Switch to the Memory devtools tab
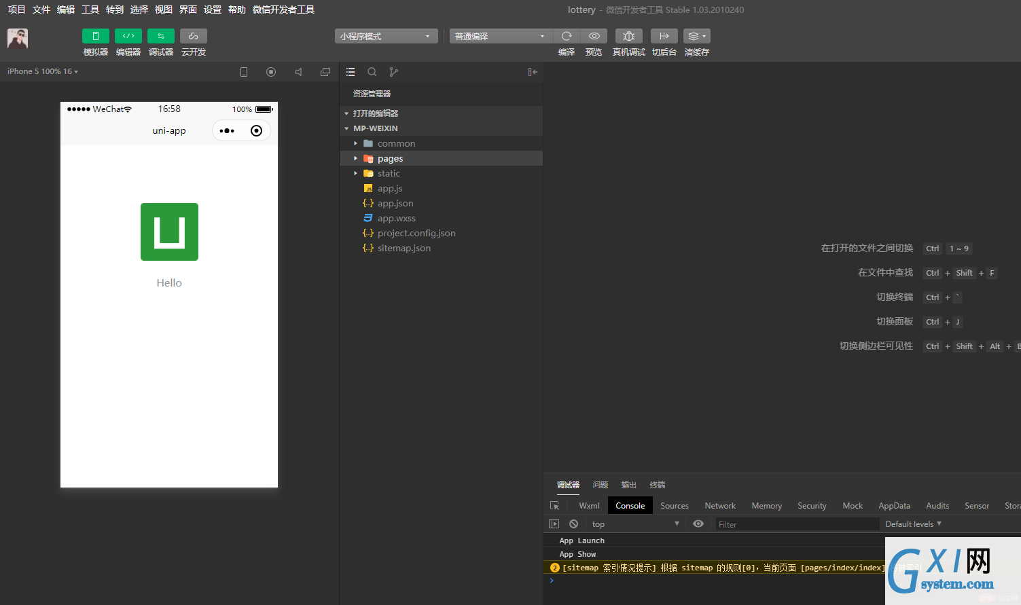Image resolution: width=1021 pixels, height=605 pixels. tap(767, 506)
